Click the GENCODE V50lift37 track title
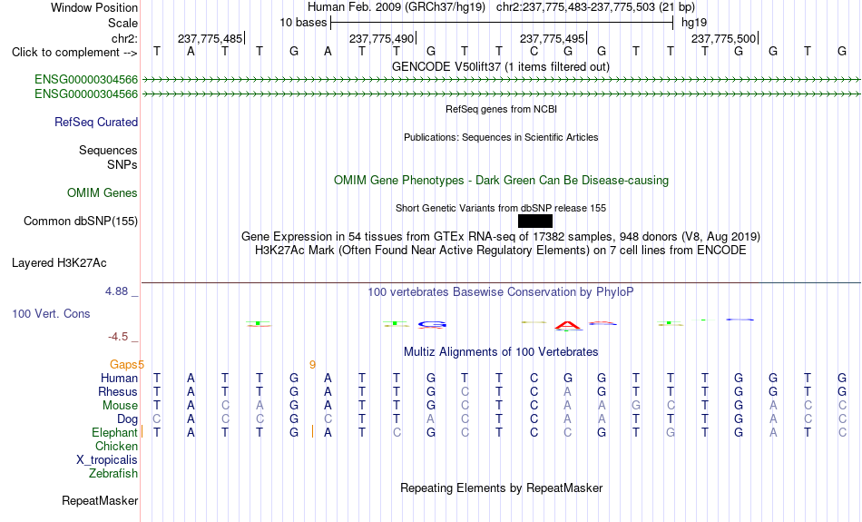Viewport: 862px width, 522px height. pyautogui.click(x=501, y=66)
